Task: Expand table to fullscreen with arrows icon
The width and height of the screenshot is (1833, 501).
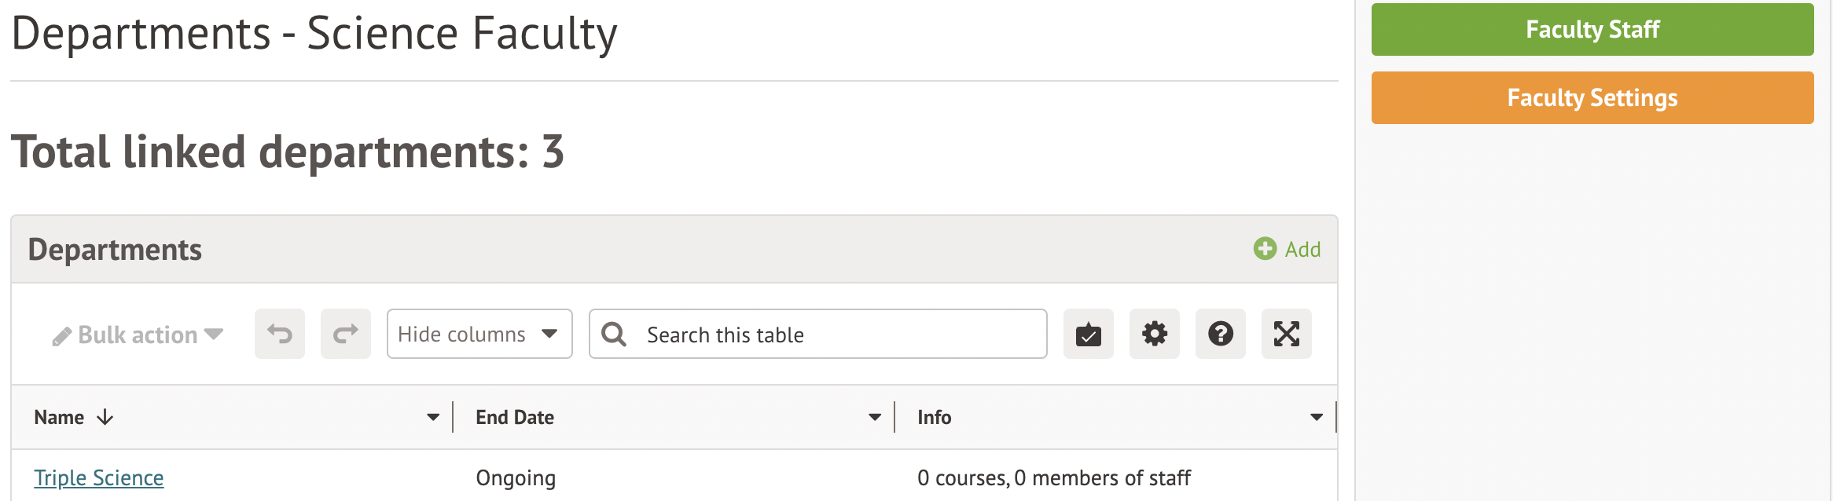Action: [x=1286, y=335]
